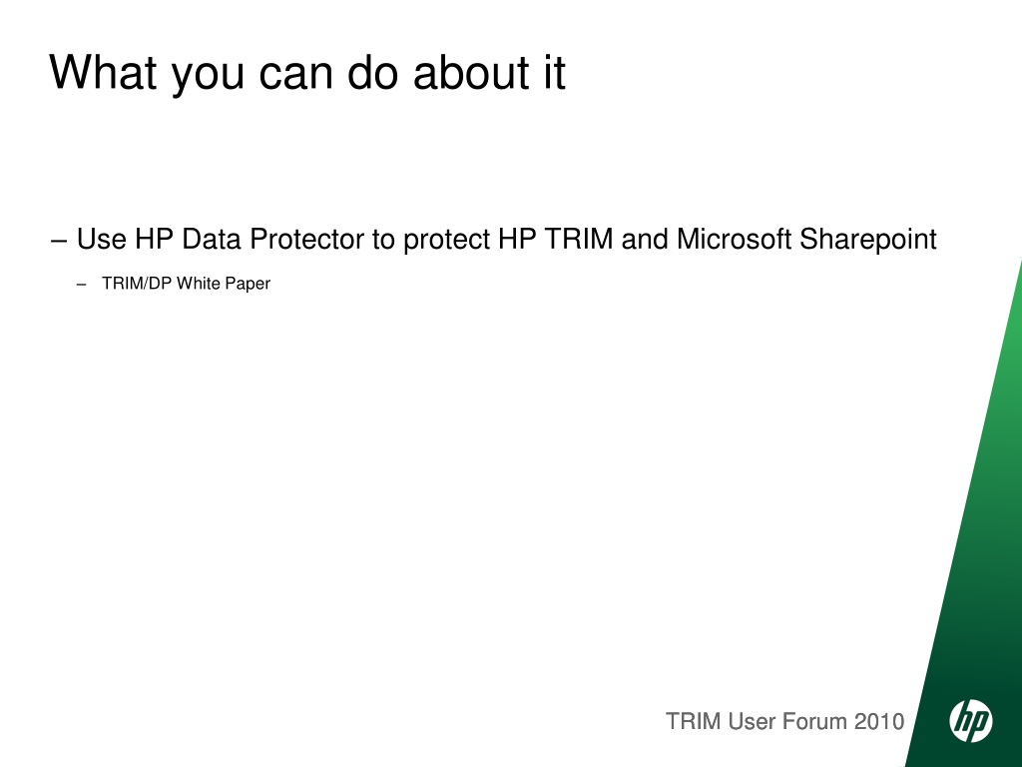This screenshot has height=767, width=1022.
Task: Click the HP logo in the corner
Action: (970, 721)
